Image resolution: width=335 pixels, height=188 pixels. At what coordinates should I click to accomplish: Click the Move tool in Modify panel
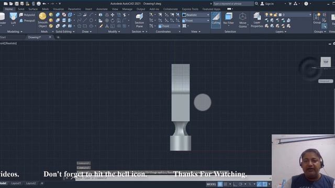[x=113, y=15]
